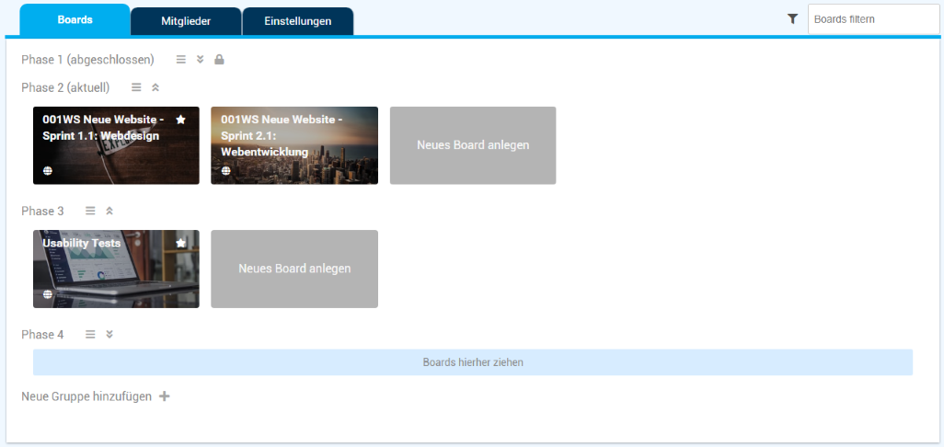The width and height of the screenshot is (944, 447).
Task: Open the Phase 1 group menu icon
Action: click(x=180, y=60)
